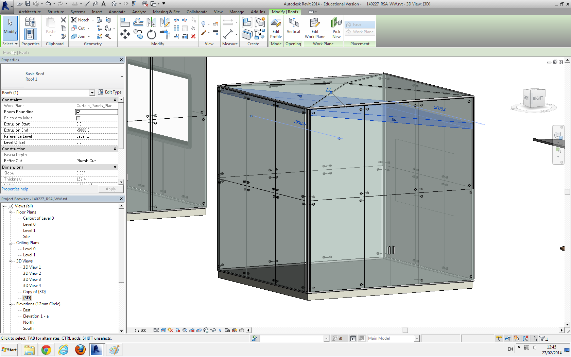Select the Offset tool

pos(138,22)
